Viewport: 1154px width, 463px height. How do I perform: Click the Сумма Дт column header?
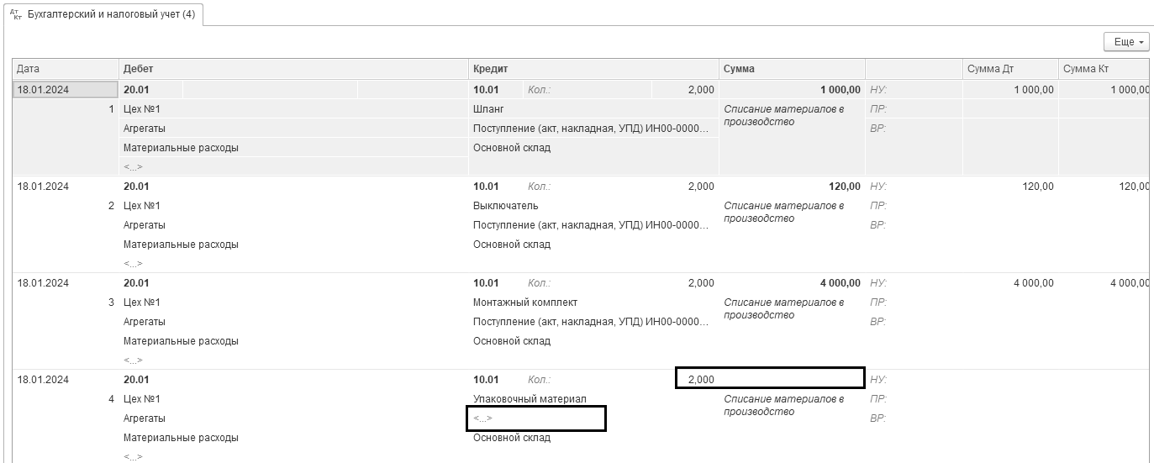point(1010,69)
